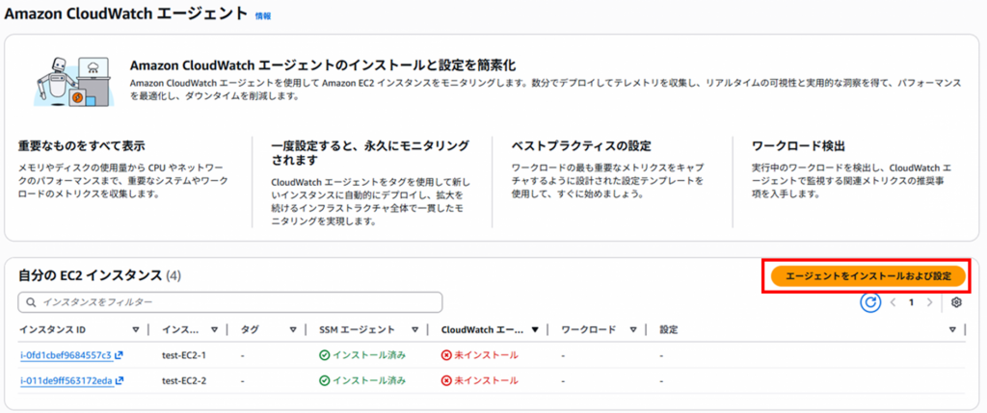This screenshot has height=413, width=987.
Task: Click green installed status icon for test-EC2-1
Action: point(325,354)
